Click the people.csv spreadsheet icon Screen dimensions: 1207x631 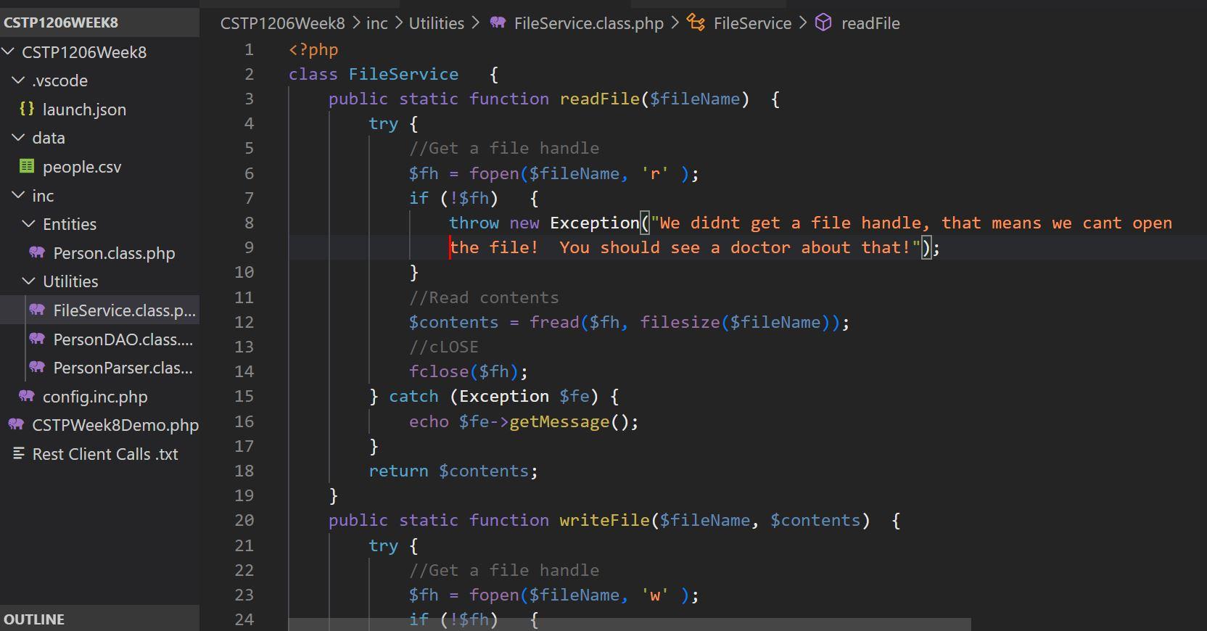point(27,166)
